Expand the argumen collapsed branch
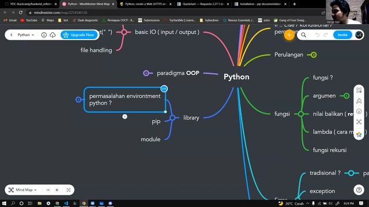 click(346, 96)
